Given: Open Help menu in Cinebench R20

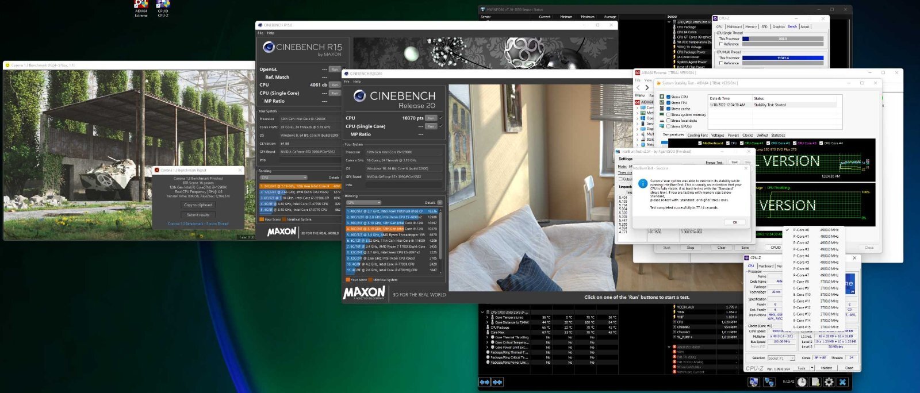Looking at the screenshot, I should [356, 82].
